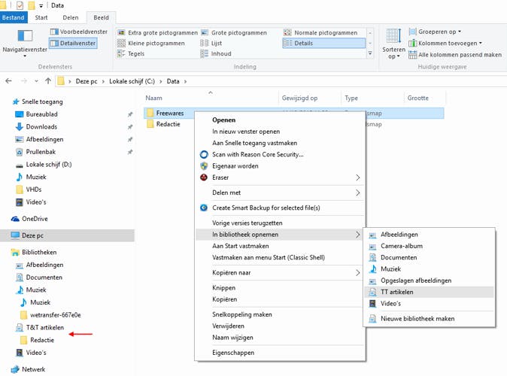Click the Sorteren op icon
Image resolution: width=507 pixels, height=376 pixels.
coord(393,35)
